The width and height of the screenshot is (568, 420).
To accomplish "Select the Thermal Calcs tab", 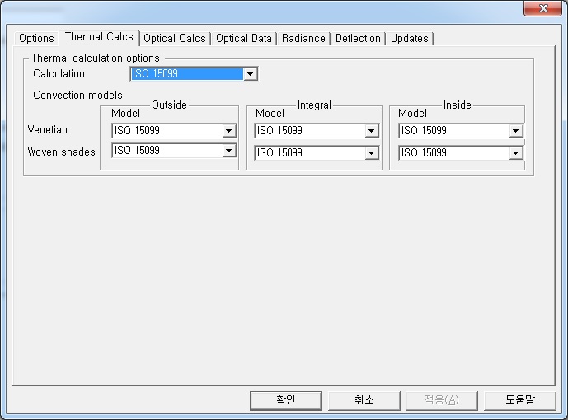I will (98, 37).
